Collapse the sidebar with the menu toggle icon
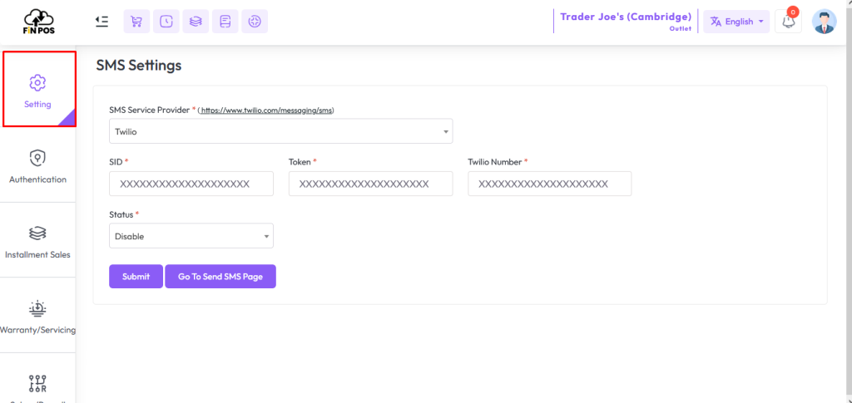Viewport: 852px width, 403px height. point(101,21)
